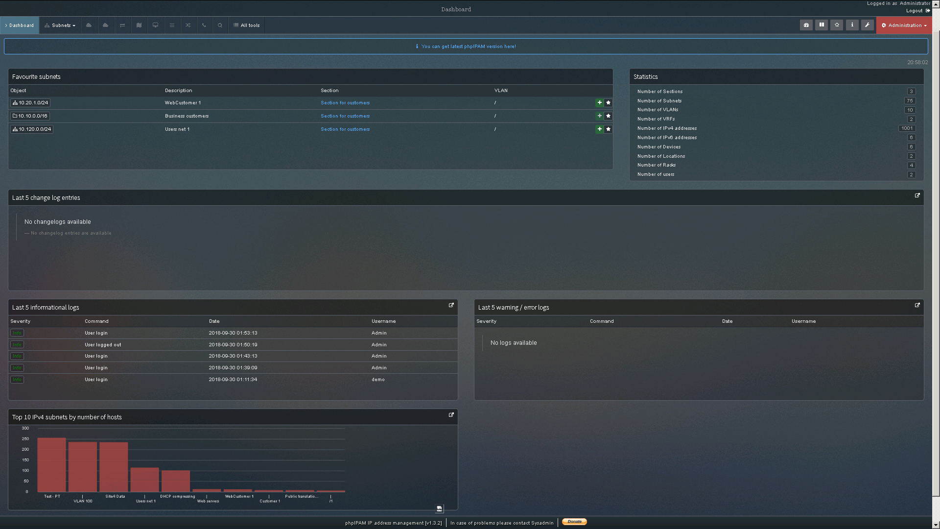Open warning / error logs widget external-link icon
Screen dimensions: 940x529
(x=917, y=305)
